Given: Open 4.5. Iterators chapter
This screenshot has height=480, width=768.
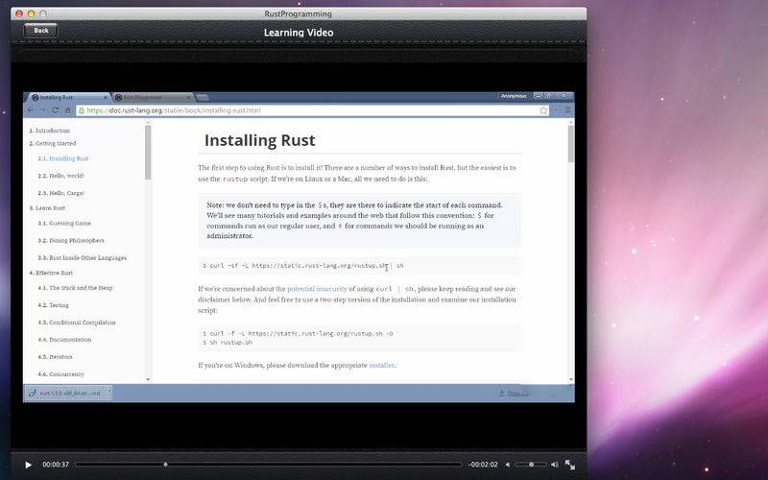Looking at the screenshot, I should pyautogui.click(x=55, y=356).
